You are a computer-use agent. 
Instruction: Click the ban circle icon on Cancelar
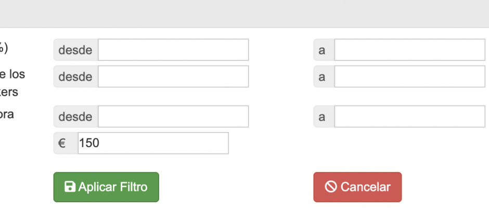tap(330, 187)
